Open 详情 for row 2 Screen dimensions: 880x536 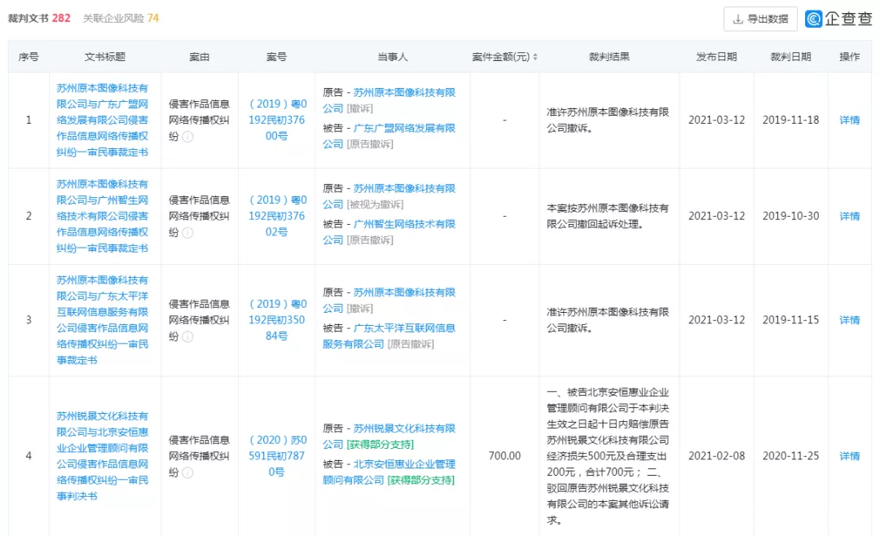click(x=849, y=216)
